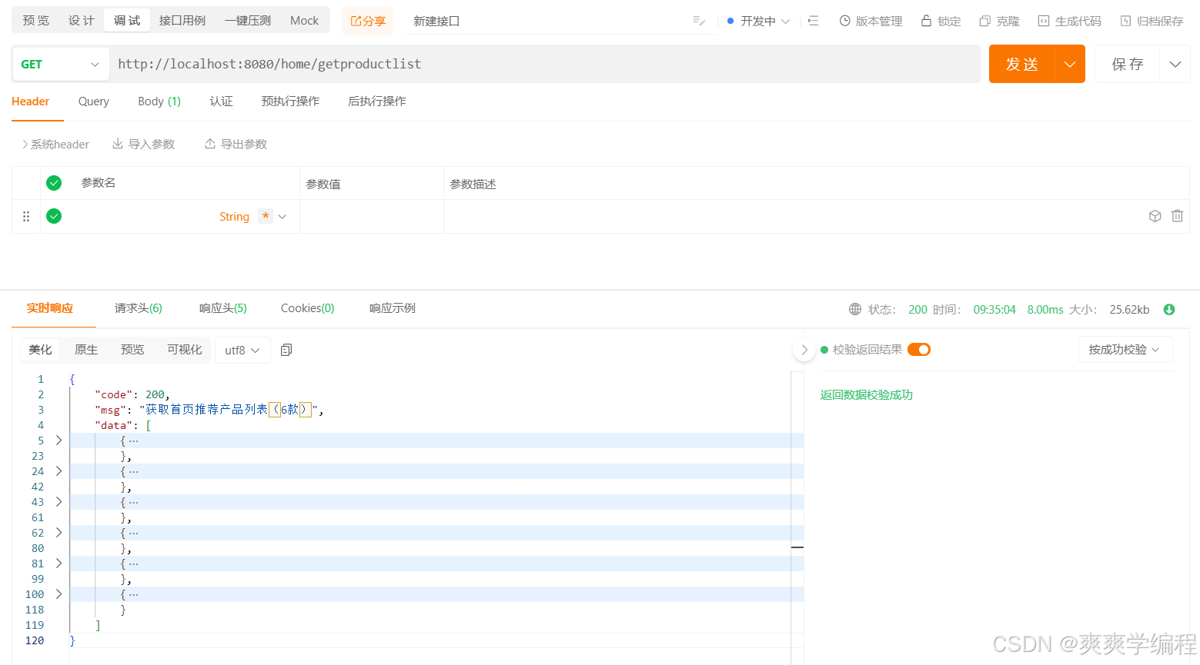Open Cookies(0) tab
The image size is (1200, 665).
[308, 308]
